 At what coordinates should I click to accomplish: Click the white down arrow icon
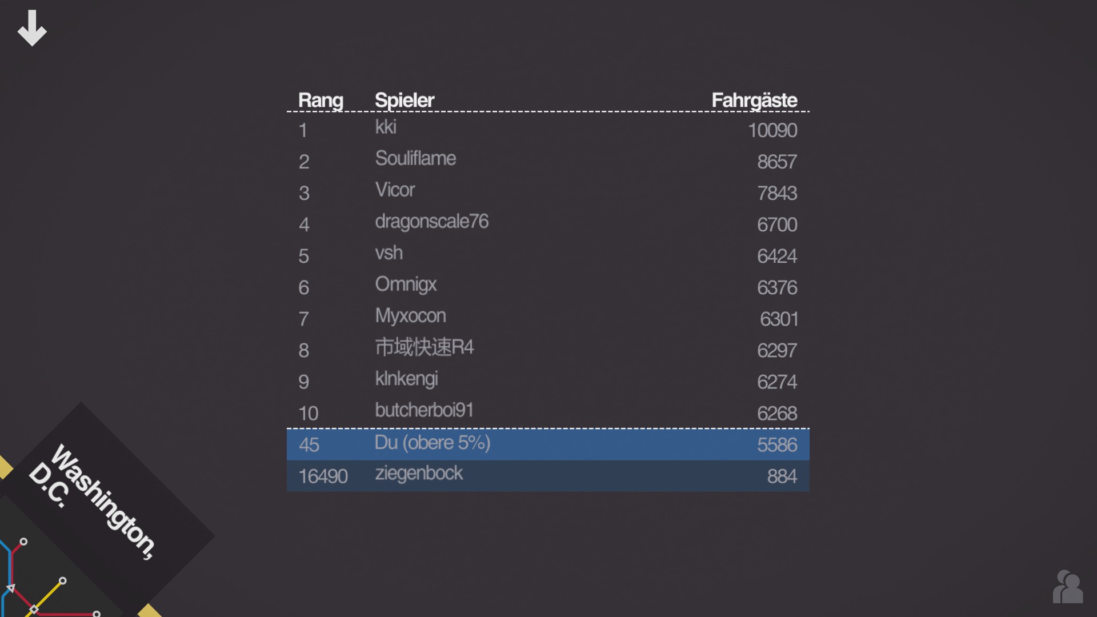pyautogui.click(x=32, y=27)
